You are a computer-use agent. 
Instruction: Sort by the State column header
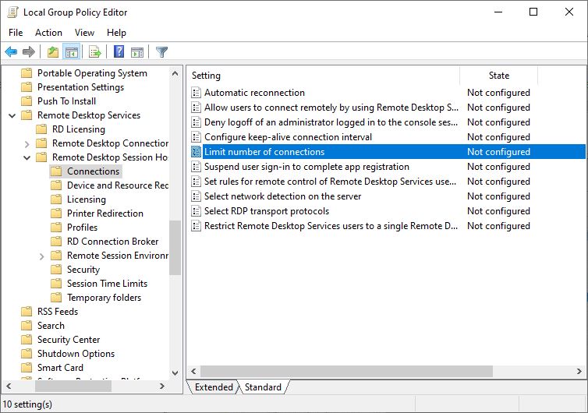(499, 76)
